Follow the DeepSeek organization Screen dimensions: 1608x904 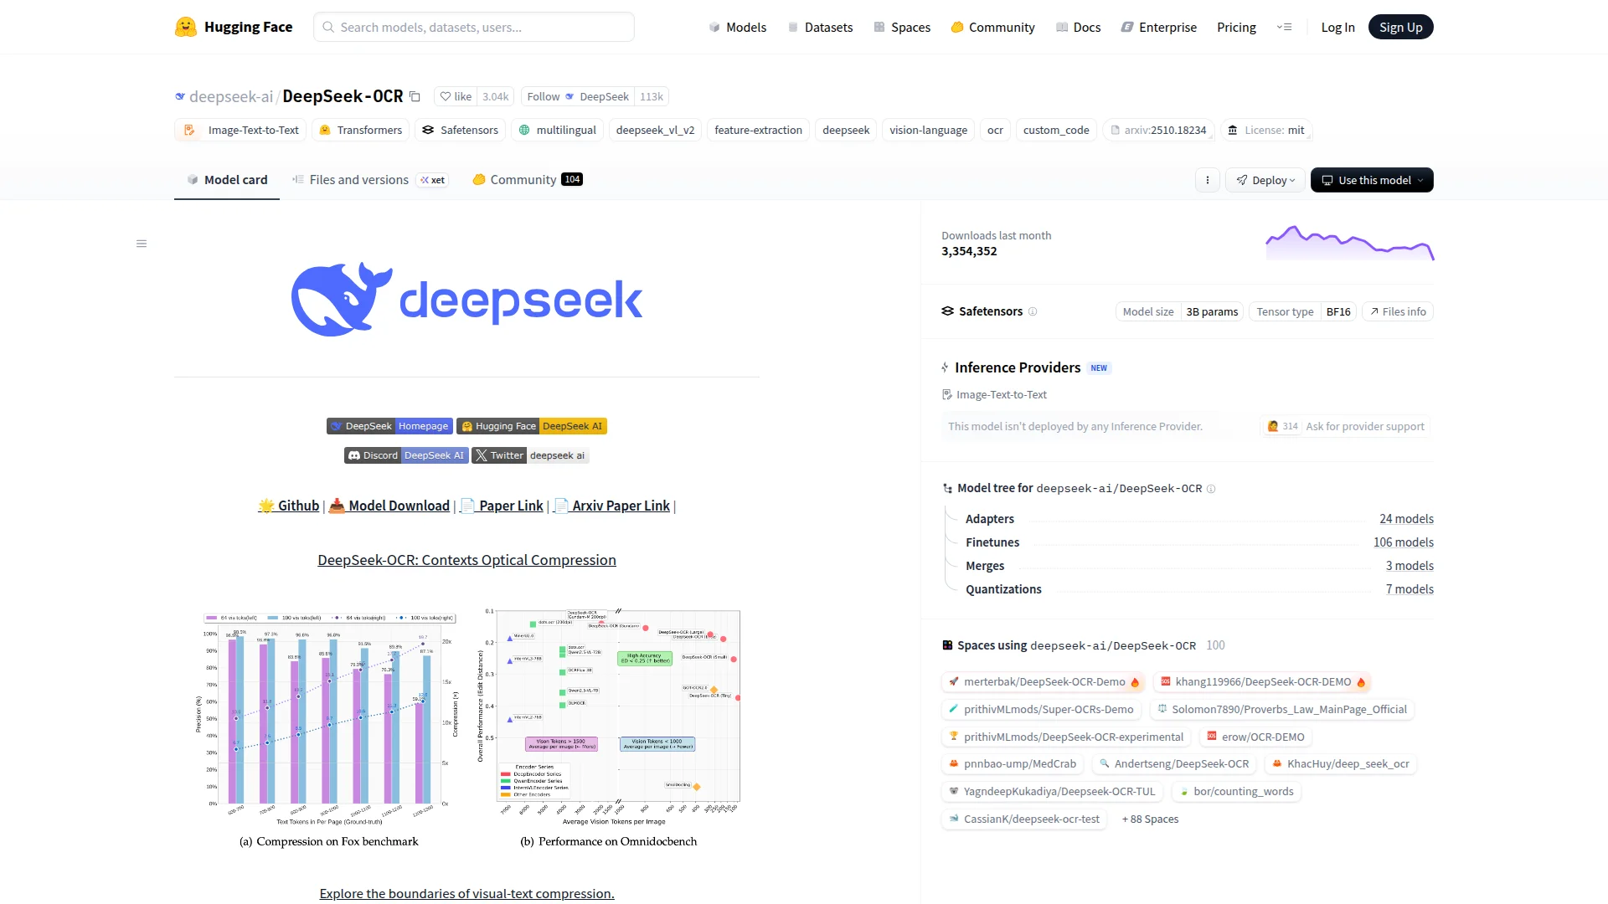[x=544, y=96]
